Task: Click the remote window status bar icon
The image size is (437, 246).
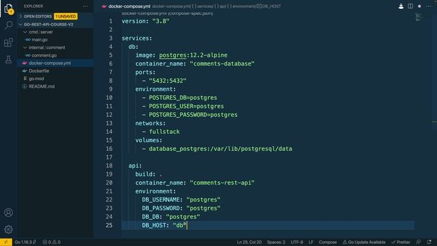Action: pos(6,242)
